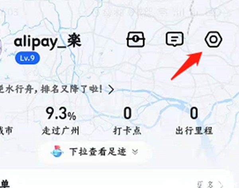Open the hexagon settings icon
The height and width of the screenshot is (188, 239).
point(214,39)
